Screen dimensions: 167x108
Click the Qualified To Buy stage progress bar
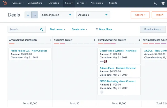74,44
